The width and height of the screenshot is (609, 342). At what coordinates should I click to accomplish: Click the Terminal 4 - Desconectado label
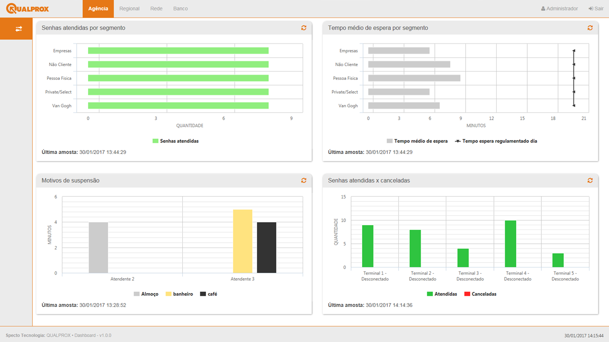518,276
